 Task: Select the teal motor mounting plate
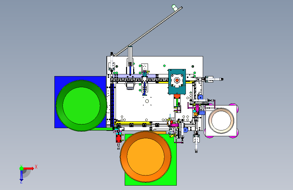tap(177, 81)
